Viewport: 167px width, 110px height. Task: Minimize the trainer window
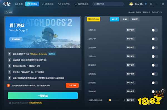(156, 4)
